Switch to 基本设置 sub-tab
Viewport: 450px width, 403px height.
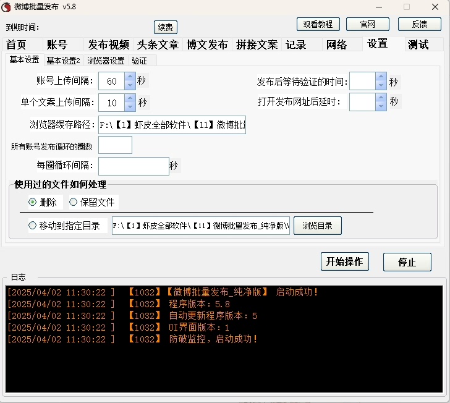click(x=24, y=60)
